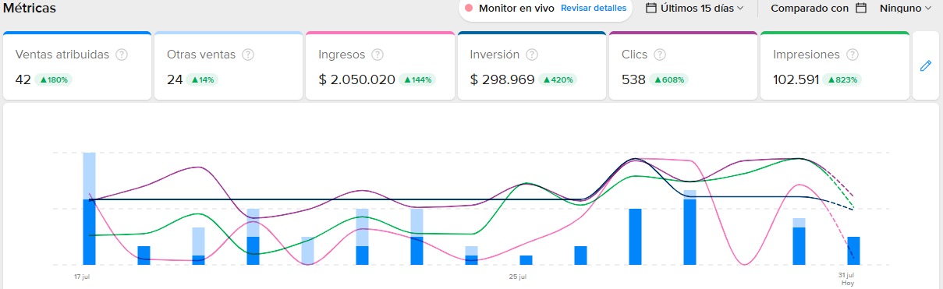
Task: Select the Otras ventas metric card
Action: [x=229, y=66]
